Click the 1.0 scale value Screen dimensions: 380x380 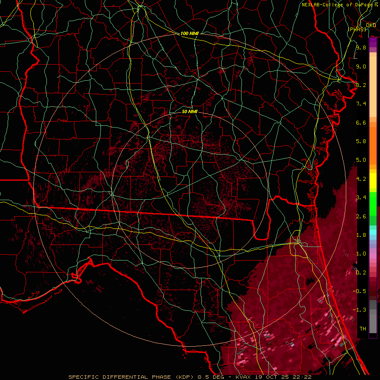tap(361, 254)
